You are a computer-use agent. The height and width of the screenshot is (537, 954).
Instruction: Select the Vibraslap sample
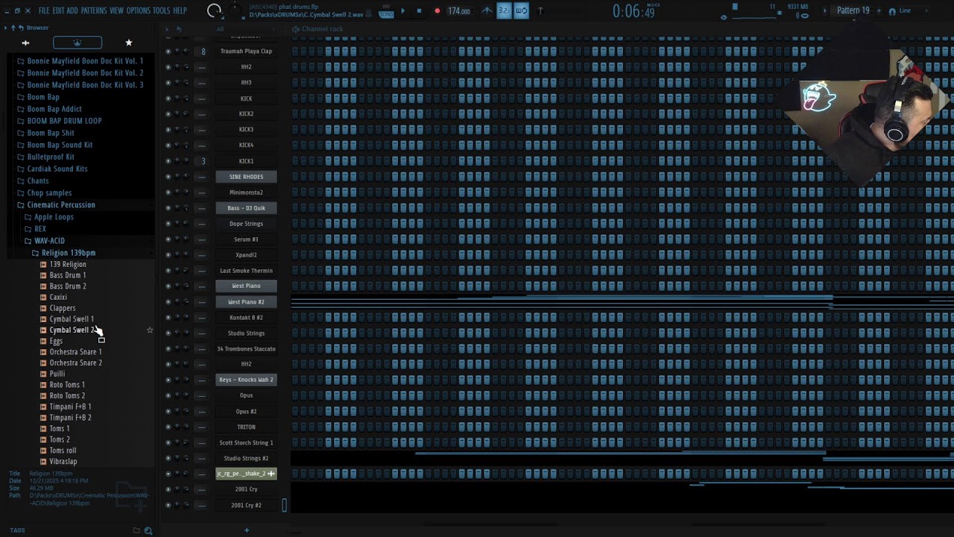[63, 462]
